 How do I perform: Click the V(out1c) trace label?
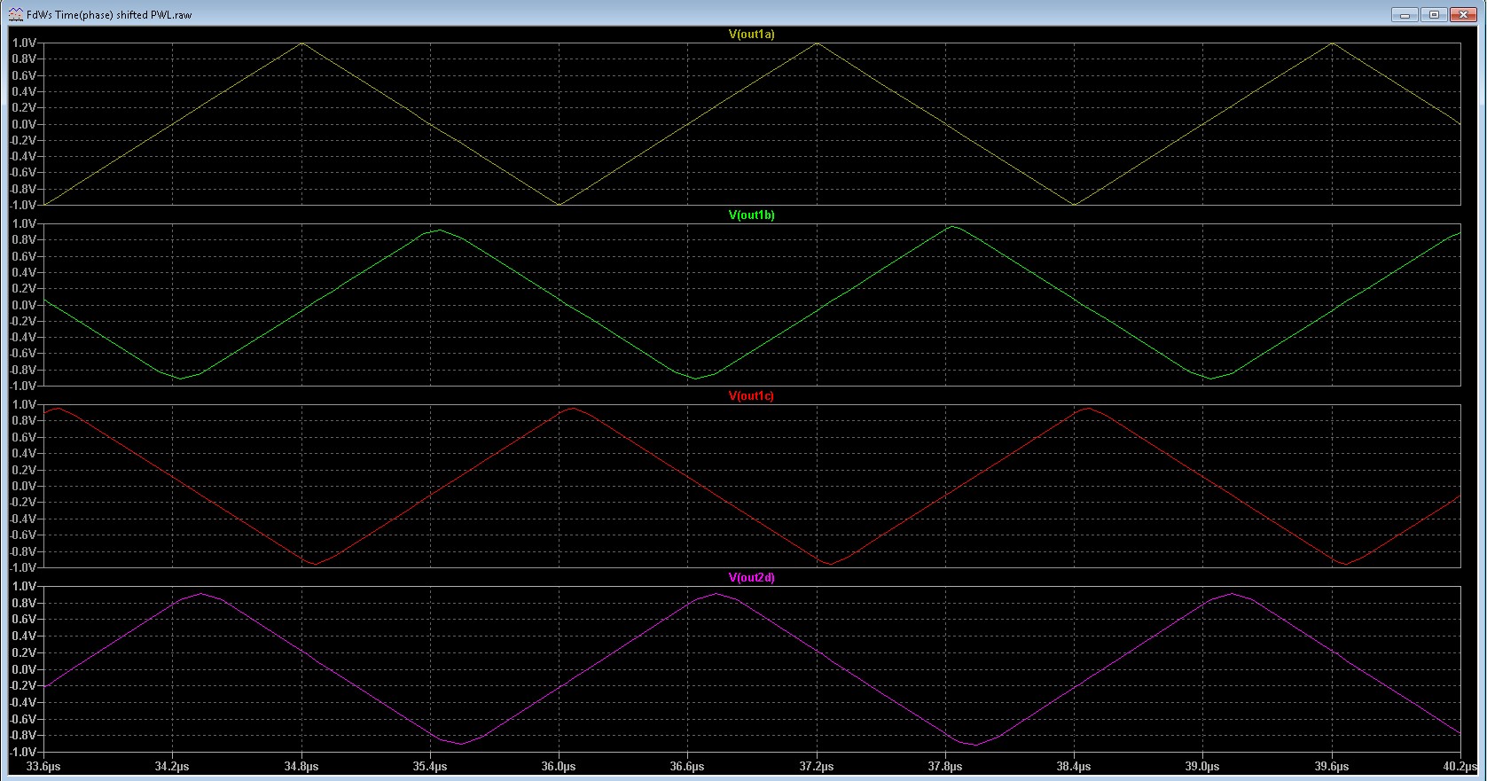pos(751,395)
